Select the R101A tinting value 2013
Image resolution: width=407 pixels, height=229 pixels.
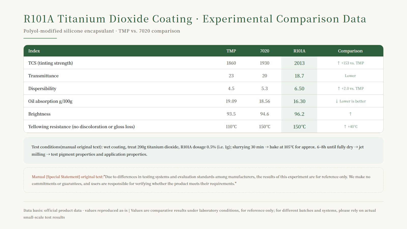coord(299,63)
